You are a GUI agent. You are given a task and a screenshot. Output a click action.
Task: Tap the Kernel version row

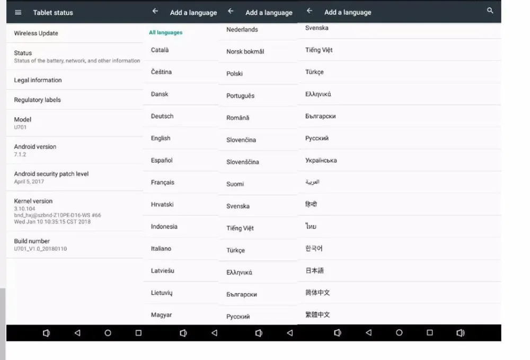coord(74,211)
